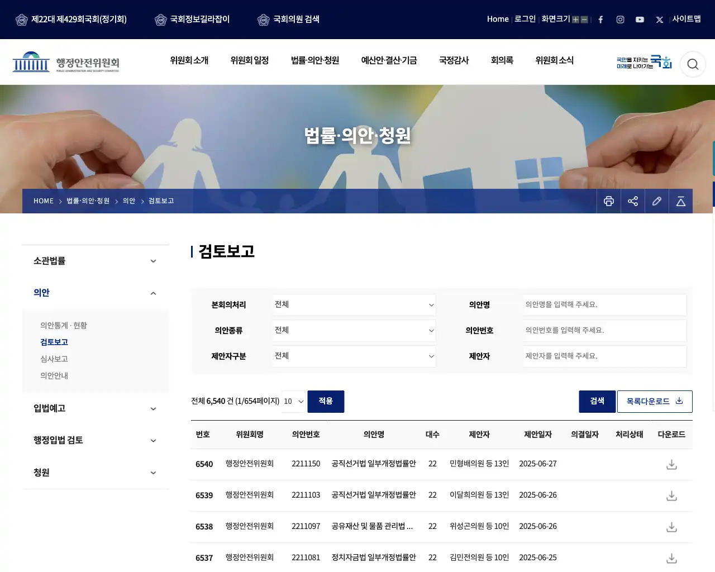Open 제안자구분 dropdown
This screenshot has height=572, width=715.
pos(354,356)
